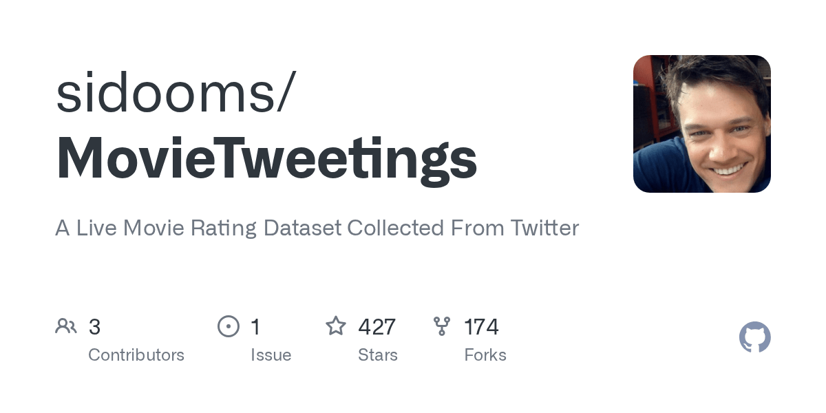The width and height of the screenshot is (826, 413).
Task: Click the GitHub Octocat logo
Action: (x=754, y=337)
